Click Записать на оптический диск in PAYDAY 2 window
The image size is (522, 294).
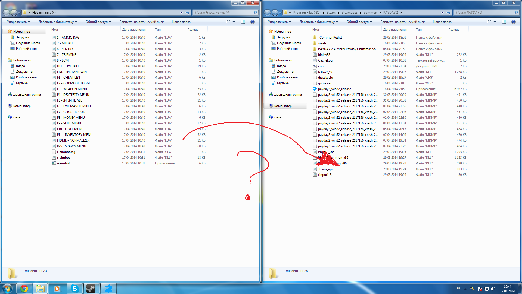coord(402,22)
